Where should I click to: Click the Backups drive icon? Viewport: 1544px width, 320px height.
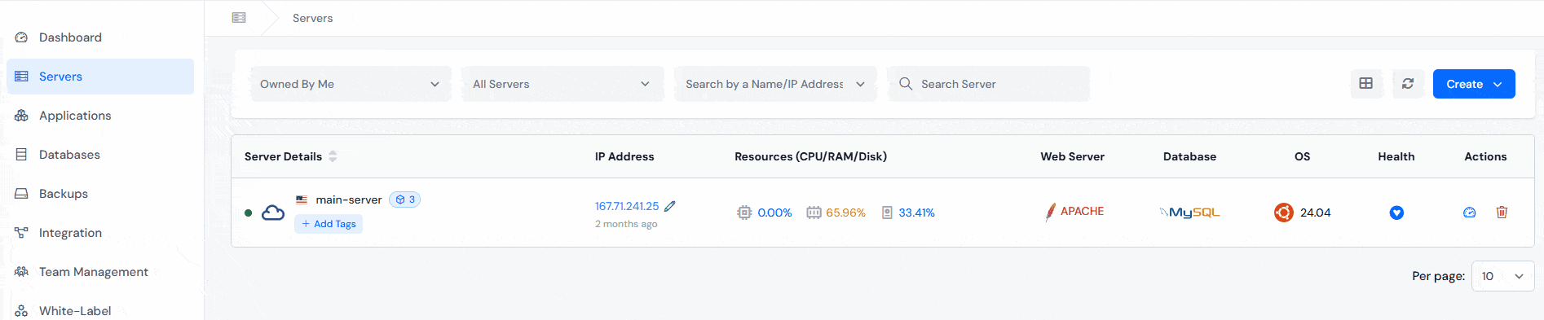(x=22, y=194)
